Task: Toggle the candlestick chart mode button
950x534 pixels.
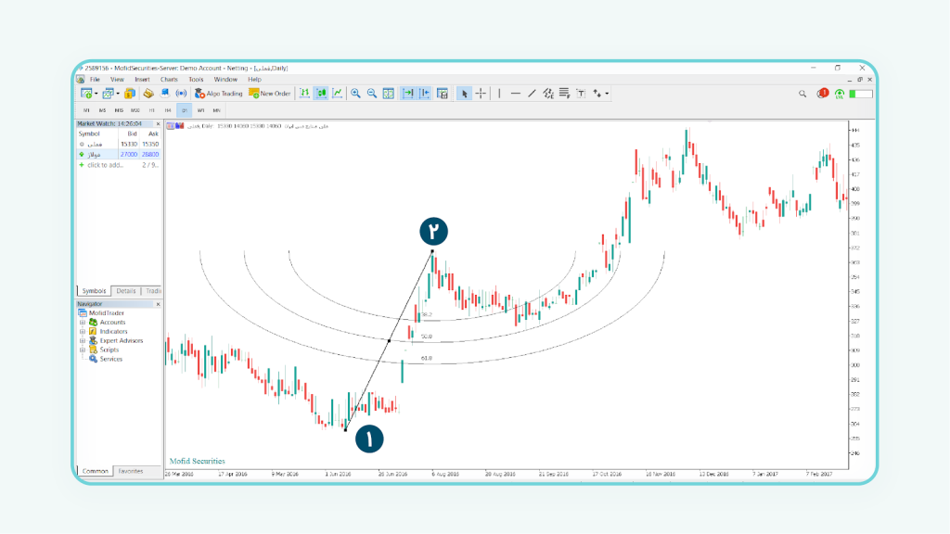Action: coord(320,94)
